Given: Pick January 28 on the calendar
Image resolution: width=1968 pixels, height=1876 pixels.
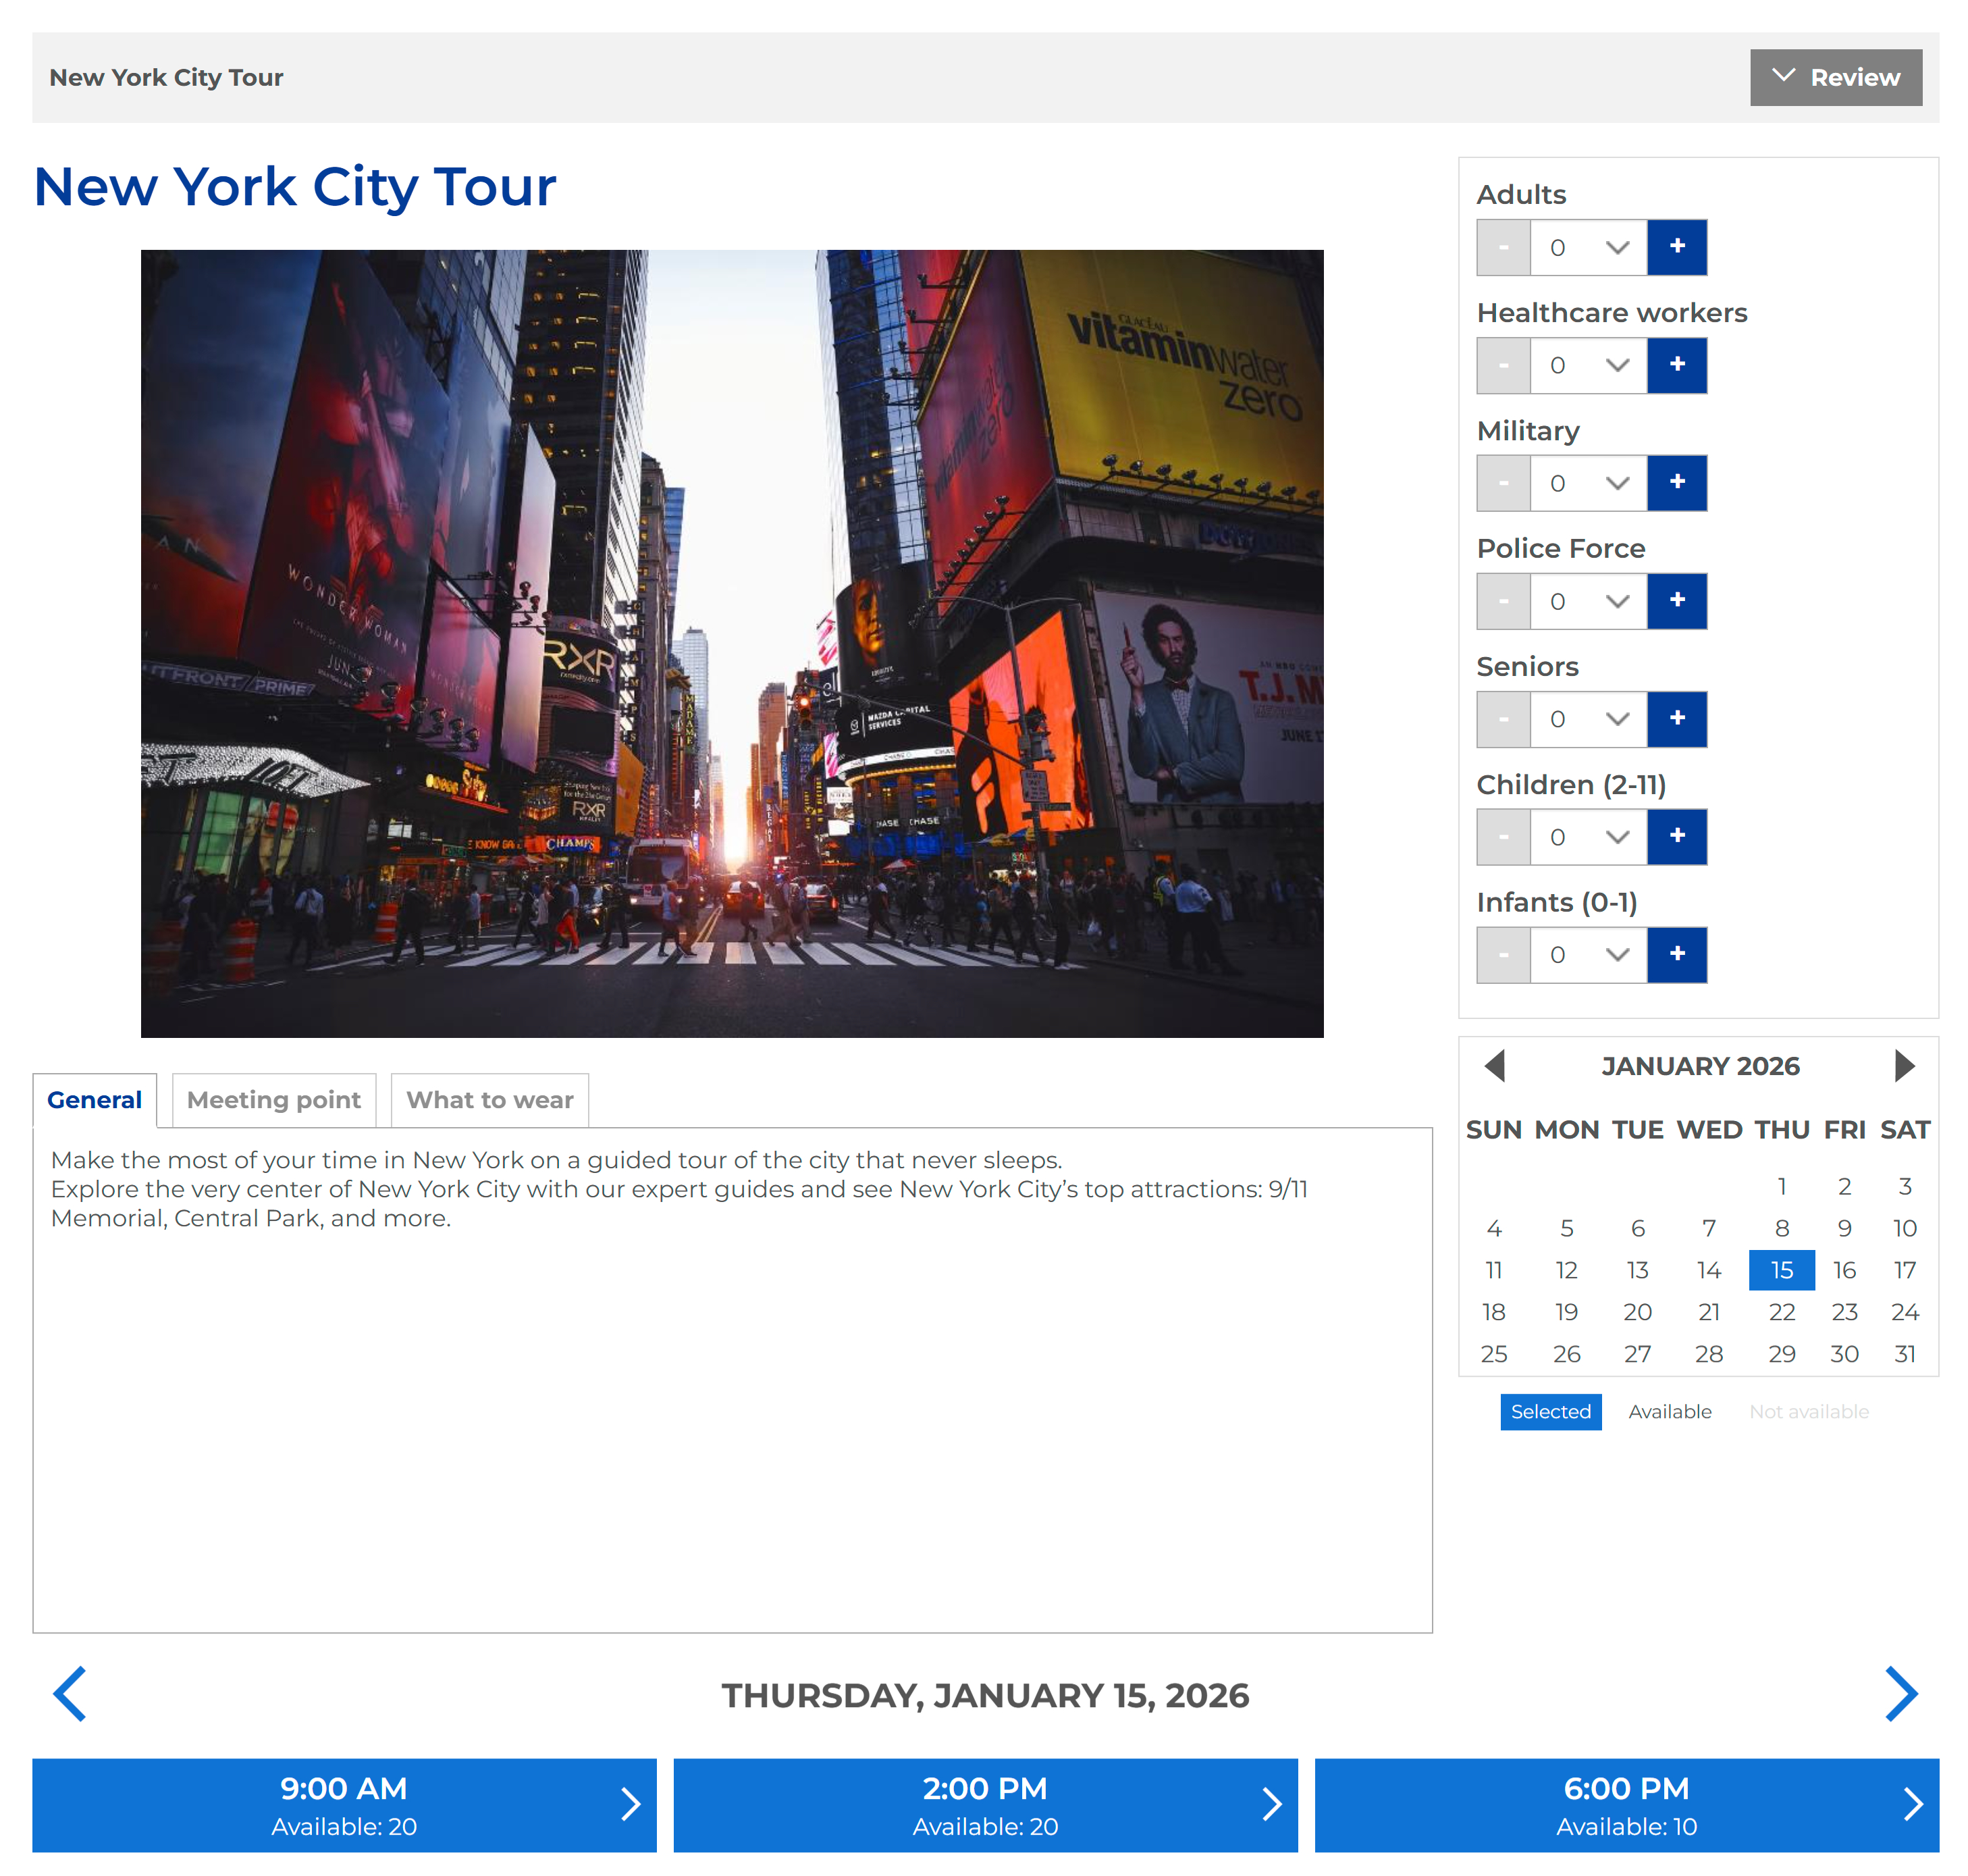Looking at the screenshot, I should coord(1709,1354).
